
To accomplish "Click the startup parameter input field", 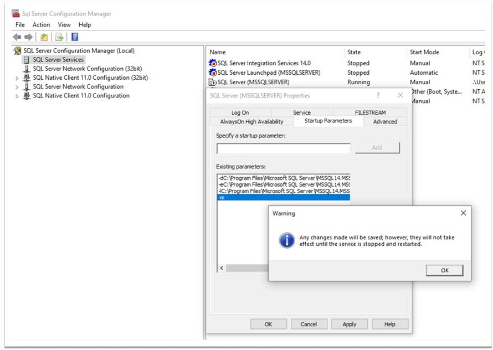I will tap(283, 148).
